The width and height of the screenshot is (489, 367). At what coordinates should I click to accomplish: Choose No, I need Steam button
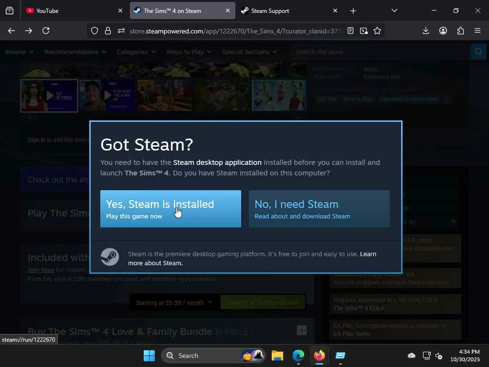[319, 209]
